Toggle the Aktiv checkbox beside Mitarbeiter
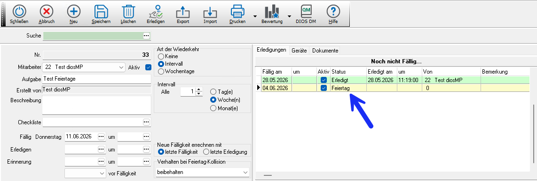This screenshot has width=537, height=181. pos(148,67)
